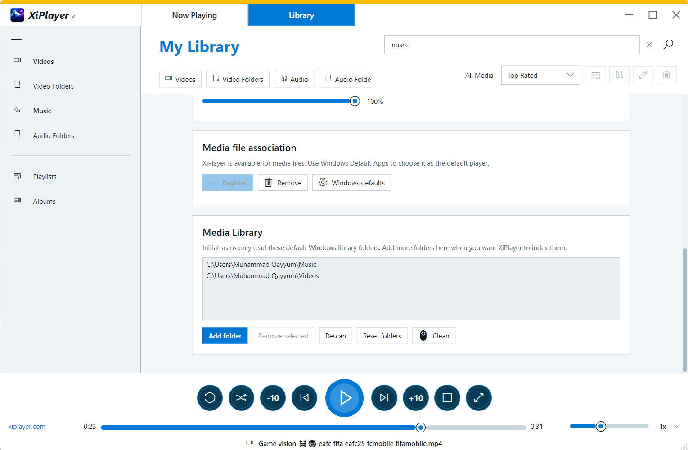This screenshot has width=688, height=450.
Task: Select the Video Folders filter button
Action: pyautogui.click(x=238, y=79)
